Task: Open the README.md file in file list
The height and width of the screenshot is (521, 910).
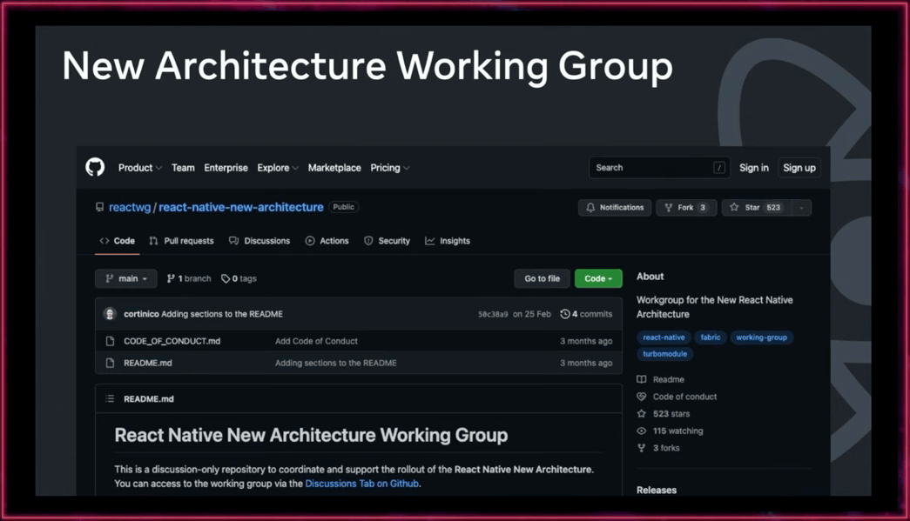Action: tap(147, 363)
